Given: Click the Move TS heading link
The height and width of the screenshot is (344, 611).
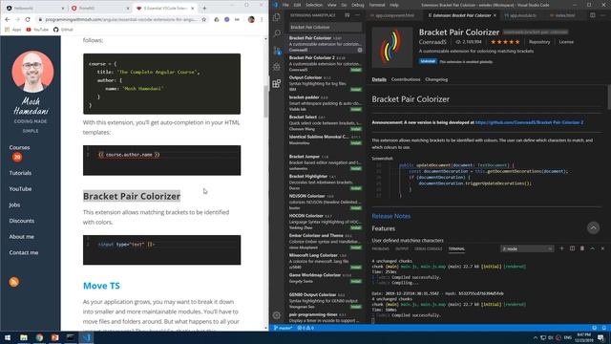Looking at the screenshot, I should click(x=101, y=286).
